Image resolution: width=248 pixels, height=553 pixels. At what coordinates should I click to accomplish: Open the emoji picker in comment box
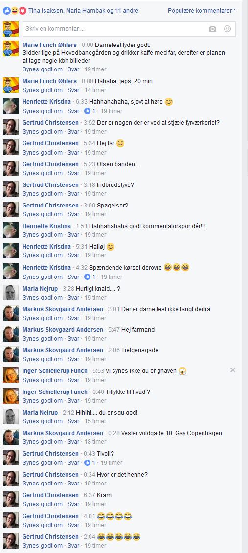point(227,29)
